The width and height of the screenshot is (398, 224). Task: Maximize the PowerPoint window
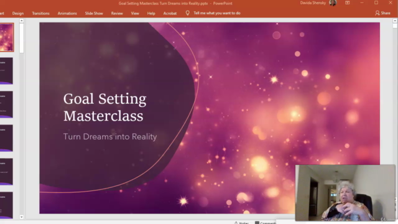pyautogui.click(x=376, y=2)
